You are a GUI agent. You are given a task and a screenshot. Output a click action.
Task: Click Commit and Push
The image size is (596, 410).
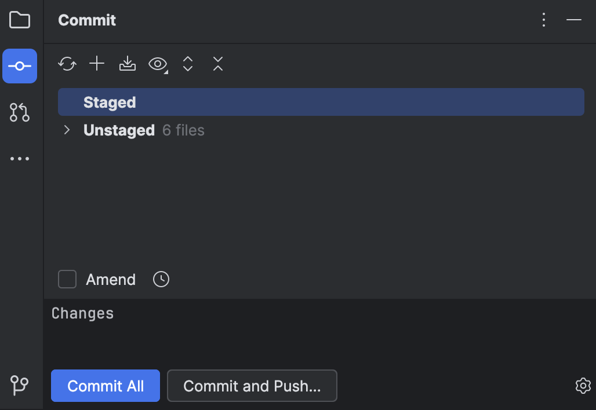(252, 386)
